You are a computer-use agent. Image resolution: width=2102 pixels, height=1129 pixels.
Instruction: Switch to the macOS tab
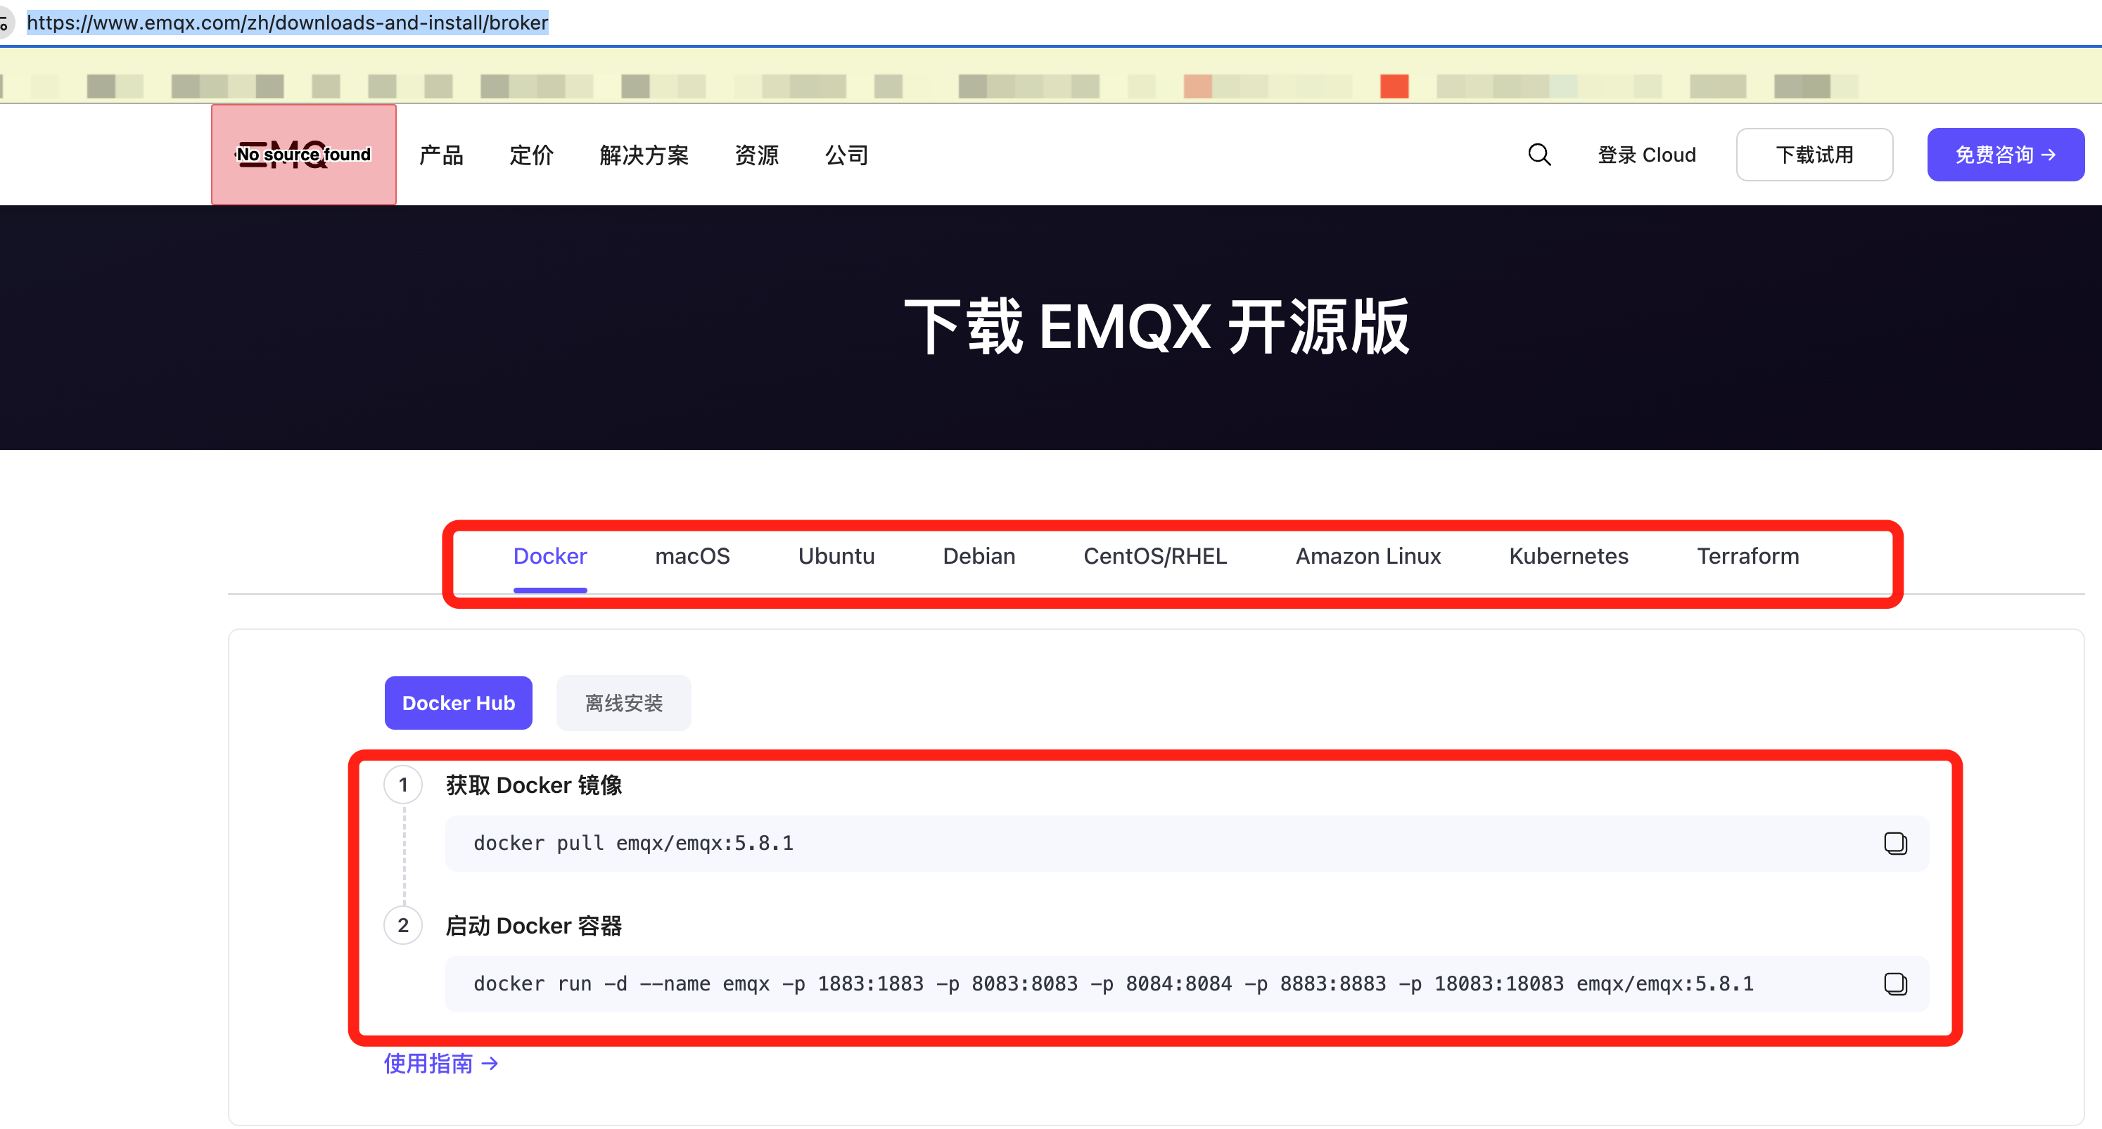(692, 556)
